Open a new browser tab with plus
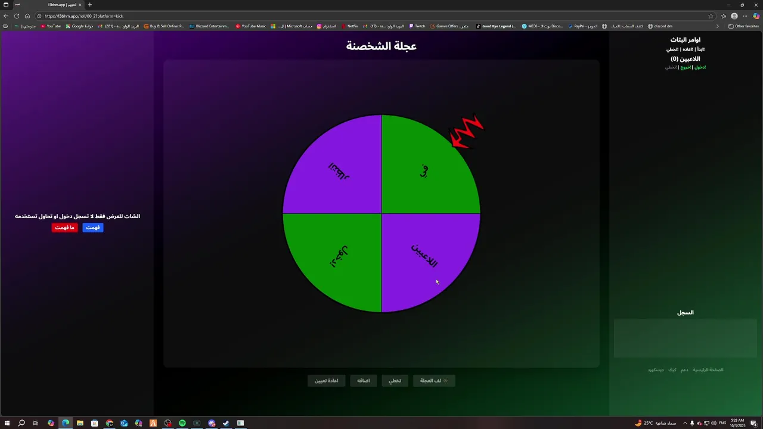The height and width of the screenshot is (429, 763). point(90,5)
